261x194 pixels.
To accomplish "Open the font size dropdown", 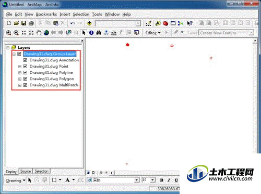I will pyautogui.click(x=152, y=180).
